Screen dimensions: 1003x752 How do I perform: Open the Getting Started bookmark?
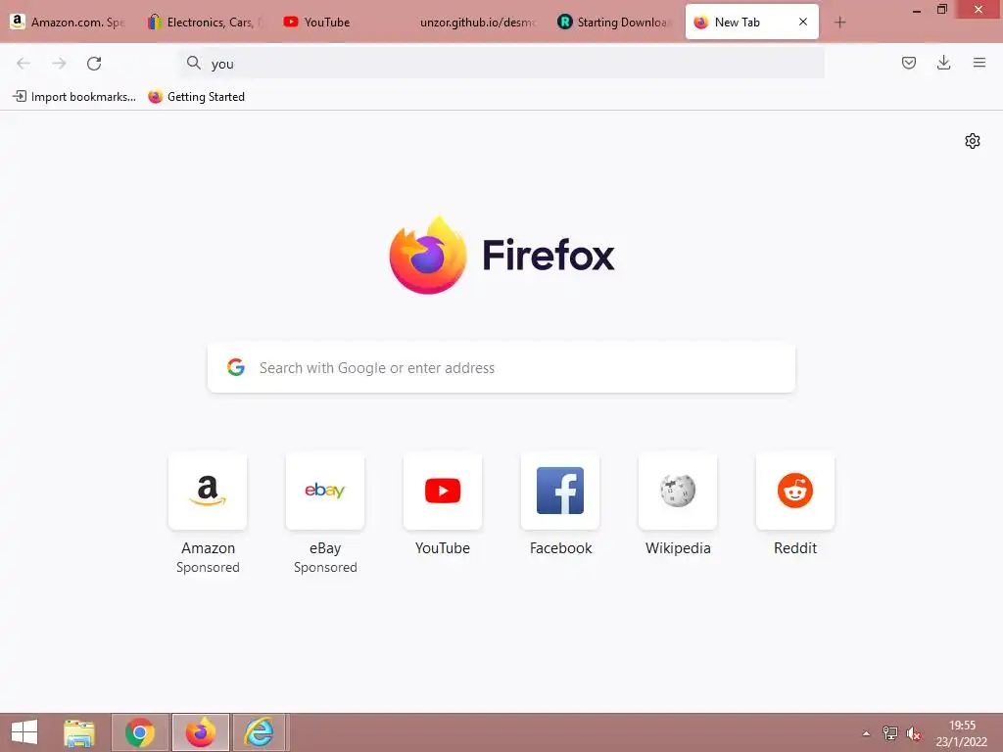(x=197, y=97)
